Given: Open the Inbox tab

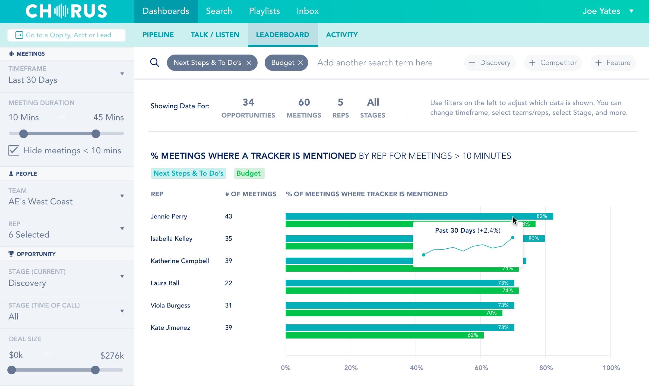Looking at the screenshot, I should coord(308,11).
